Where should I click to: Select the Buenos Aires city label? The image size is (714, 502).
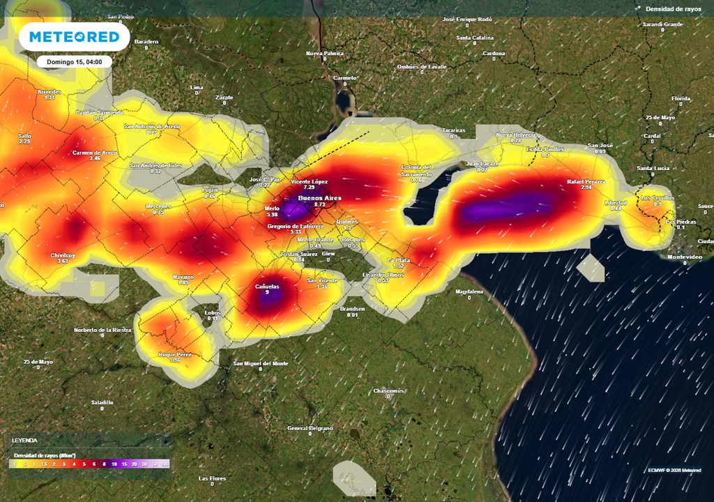tap(320, 199)
